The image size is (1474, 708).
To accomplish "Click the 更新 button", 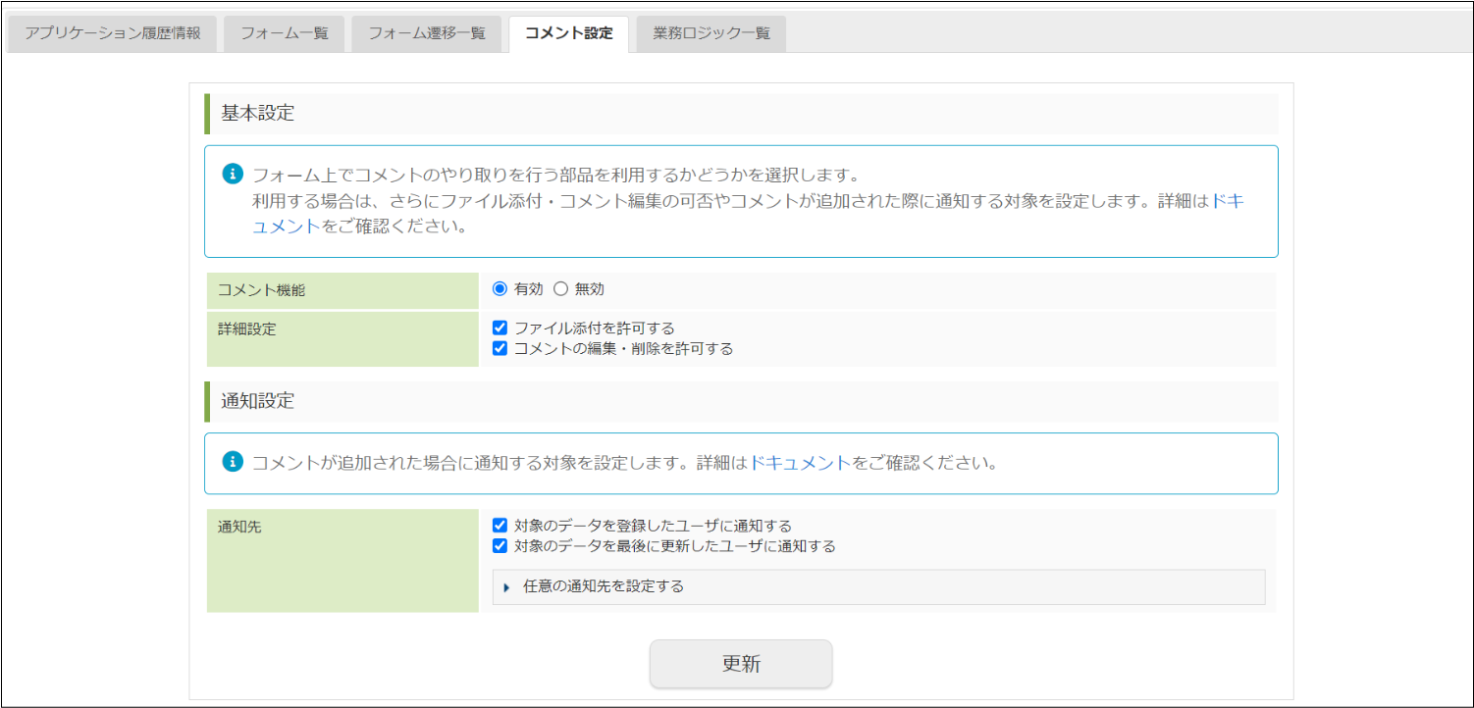I will tap(741, 664).
